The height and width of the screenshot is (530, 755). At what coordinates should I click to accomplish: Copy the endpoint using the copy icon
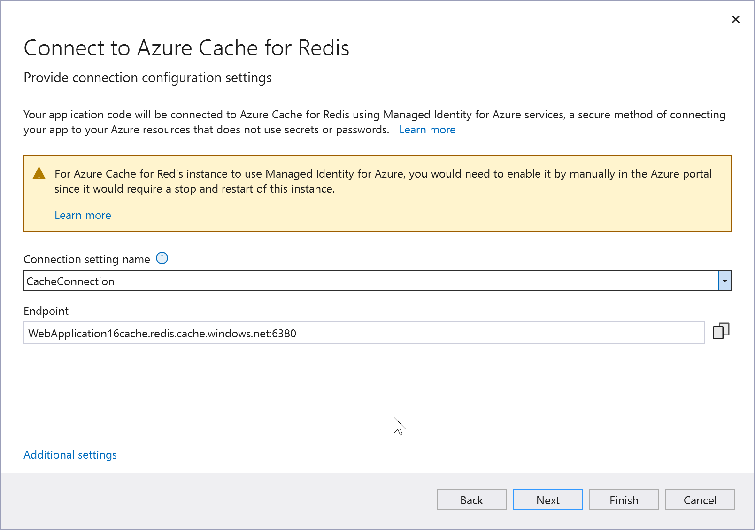pos(721,331)
